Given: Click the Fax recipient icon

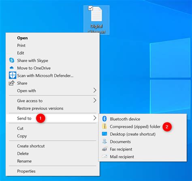Looking at the screenshot, I should pos(105,149).
